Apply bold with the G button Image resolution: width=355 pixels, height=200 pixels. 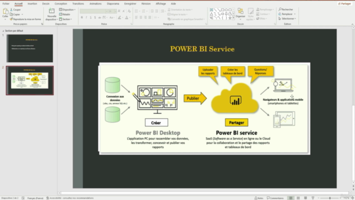point(82,17)
